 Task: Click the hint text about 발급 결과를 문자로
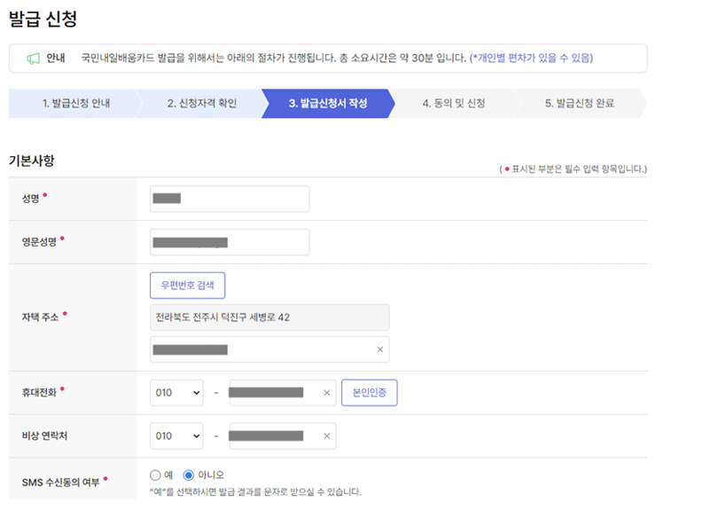pos(255,492)
